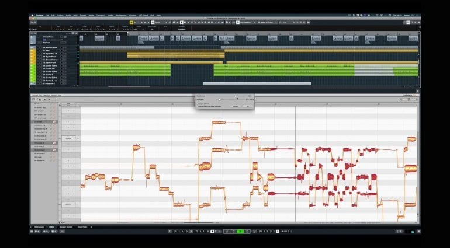
Task: Toggle the Snap to C Major checkbox
Action: [199, 104]
